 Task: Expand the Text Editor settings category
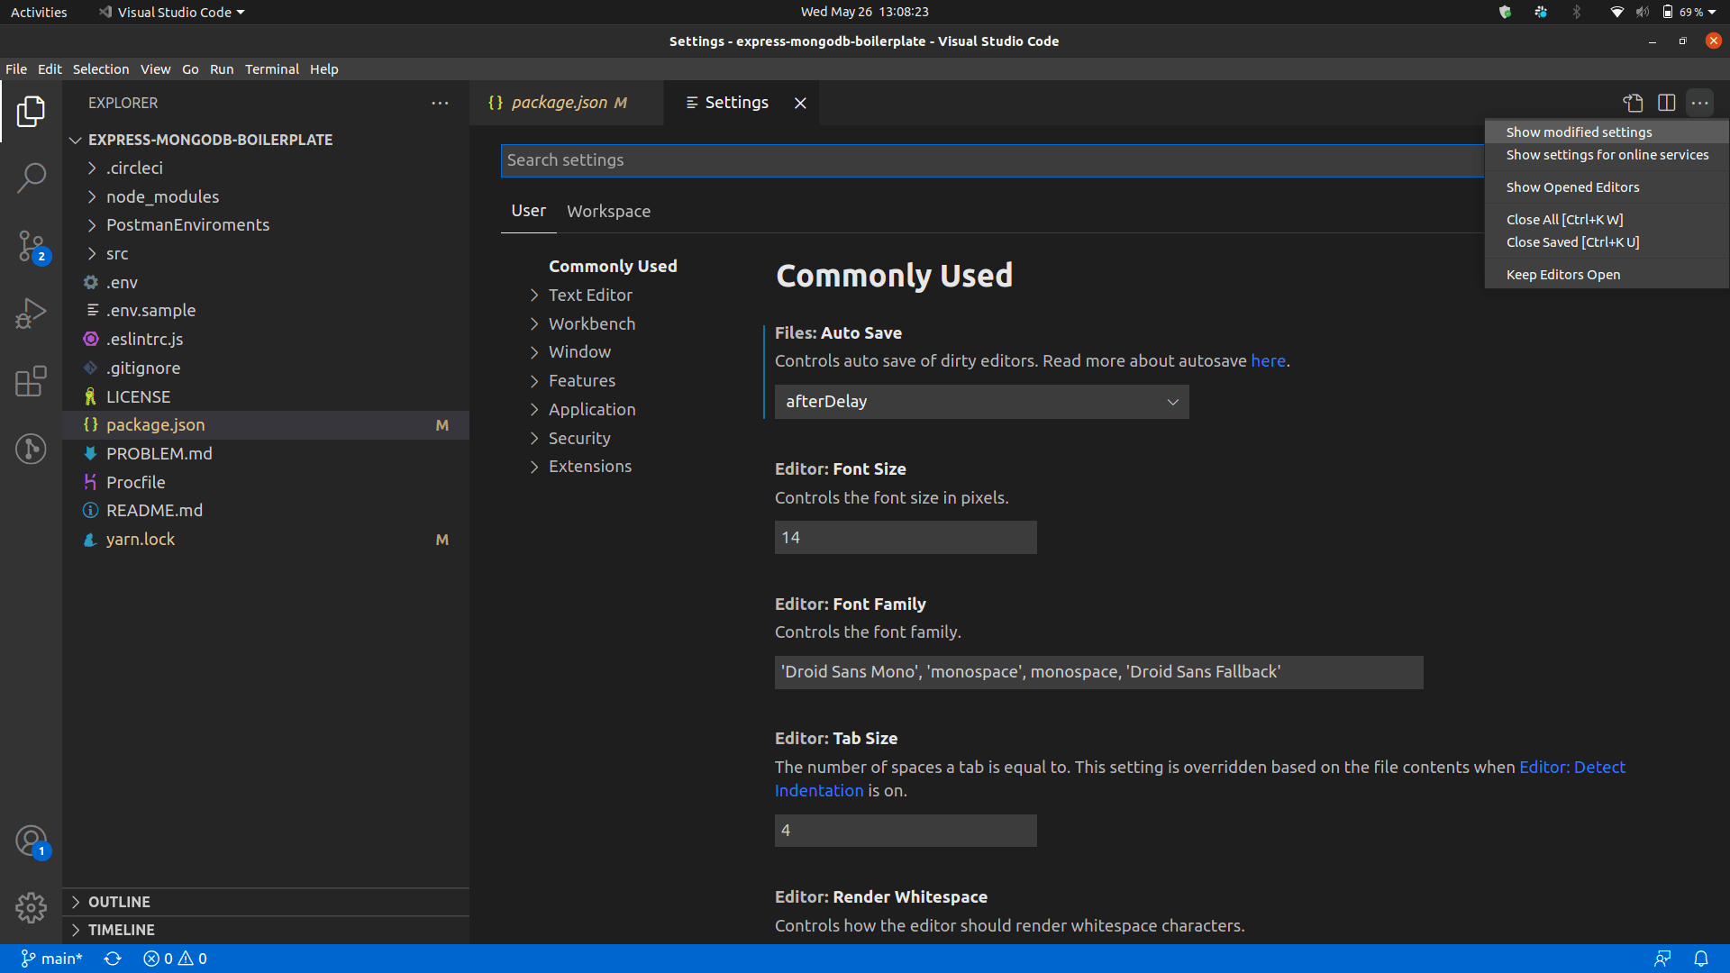coord(589,295)
